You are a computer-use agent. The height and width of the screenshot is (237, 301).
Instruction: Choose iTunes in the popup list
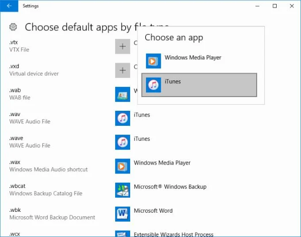click(x=199, y=85)
